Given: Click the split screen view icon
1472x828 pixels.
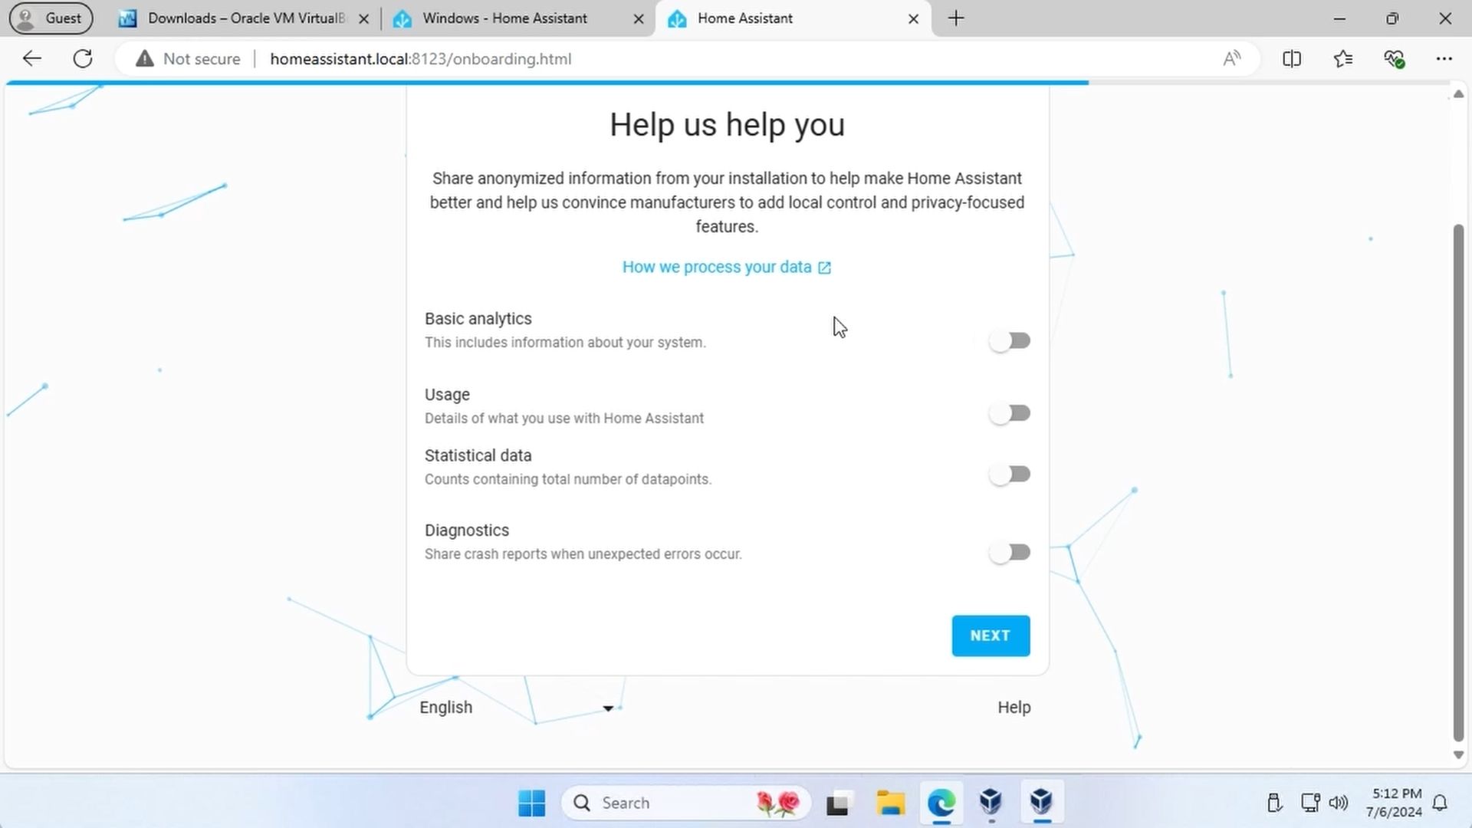Looking at the screenshot, I should click(1292, 58).
